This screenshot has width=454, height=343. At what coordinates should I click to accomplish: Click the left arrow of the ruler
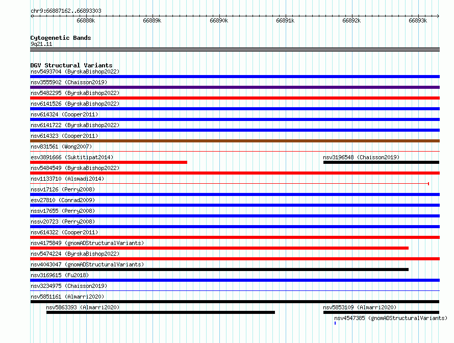[32, 16]
